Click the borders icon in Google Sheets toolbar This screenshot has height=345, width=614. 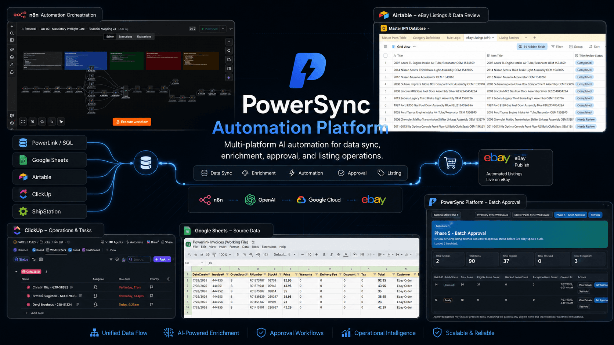tap(362, 254)
